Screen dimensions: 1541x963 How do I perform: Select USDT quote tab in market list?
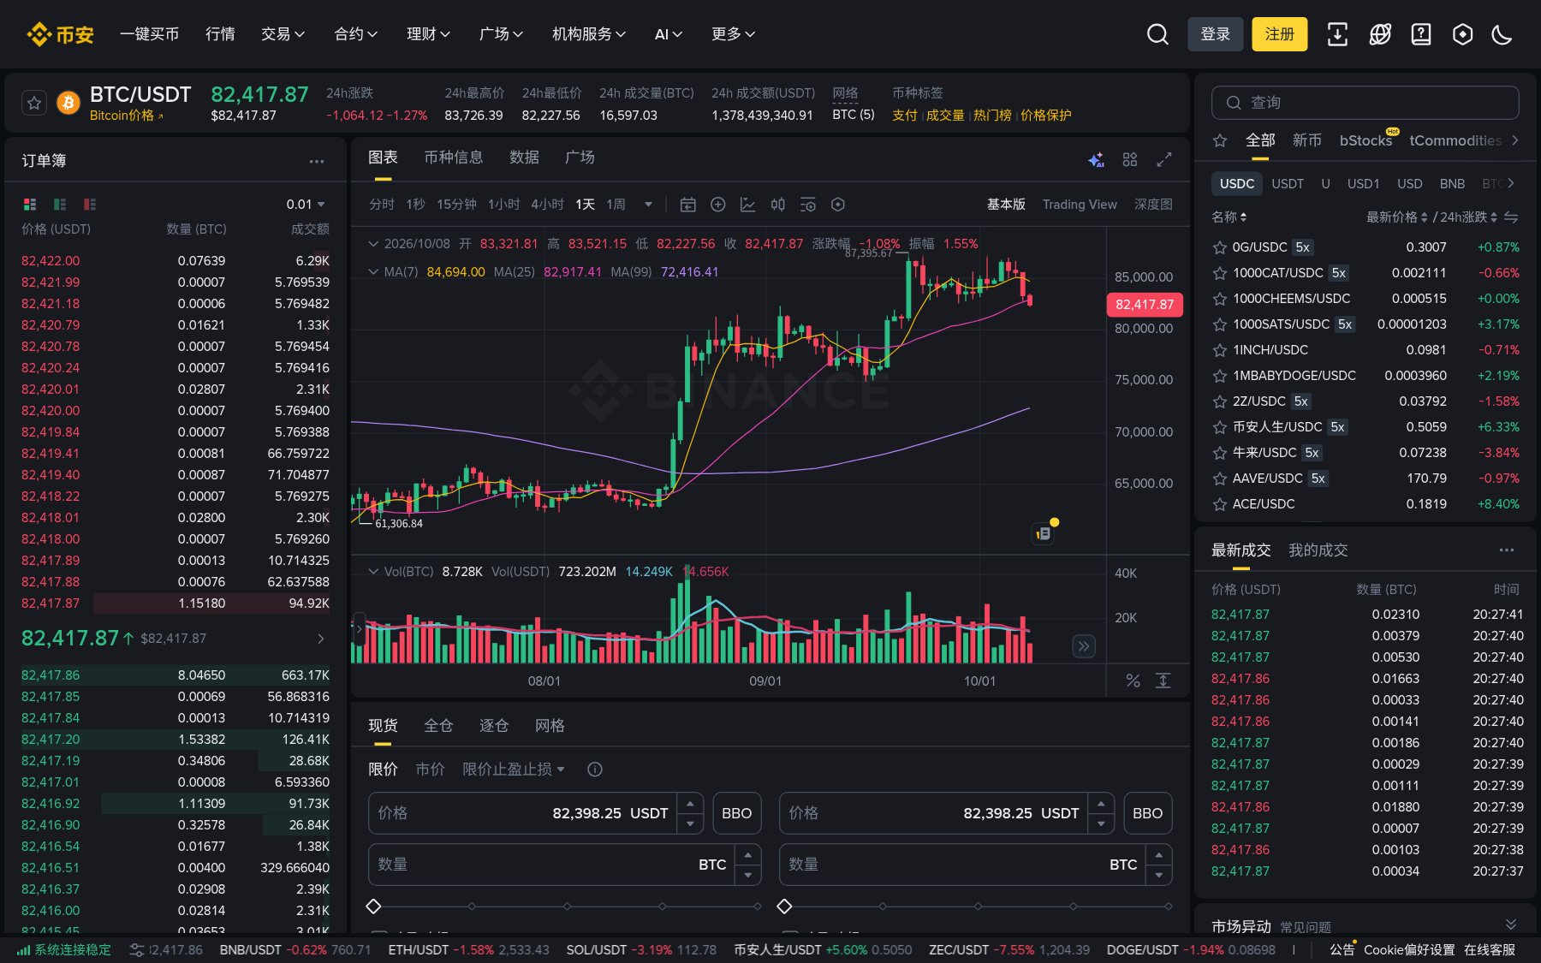click(1288, 184)
